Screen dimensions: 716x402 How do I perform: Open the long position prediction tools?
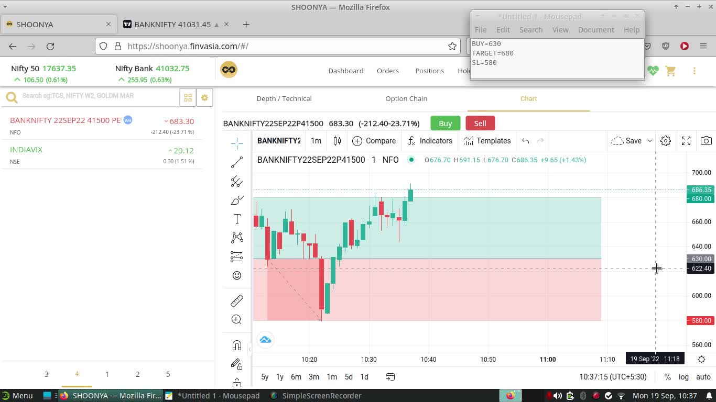pos(237,256)
